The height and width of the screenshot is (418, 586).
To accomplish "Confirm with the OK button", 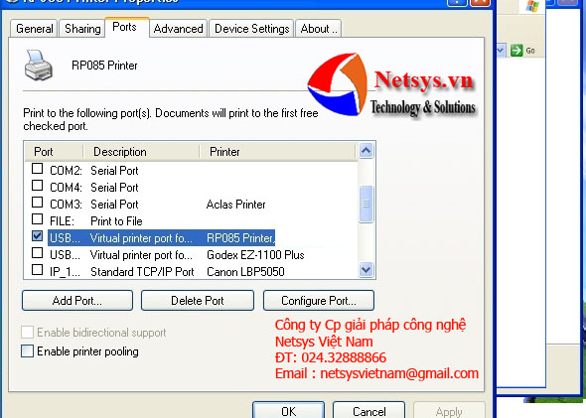I will pos(288,410).
